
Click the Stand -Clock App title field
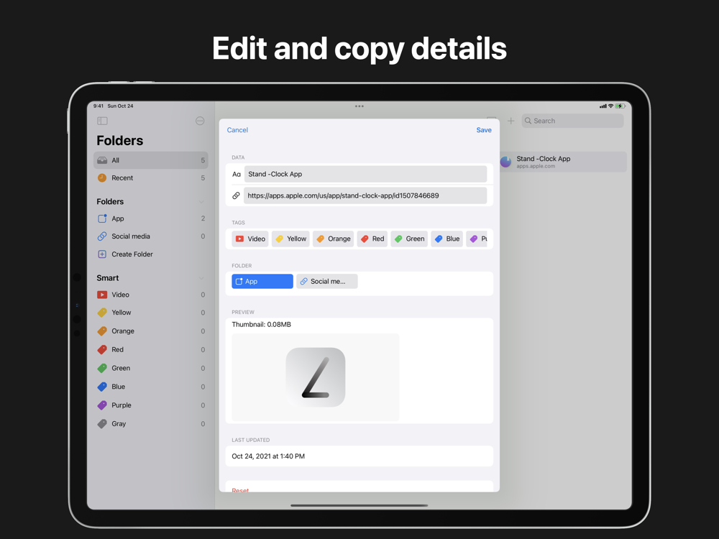pyautogui.click(x=365, y=174)
